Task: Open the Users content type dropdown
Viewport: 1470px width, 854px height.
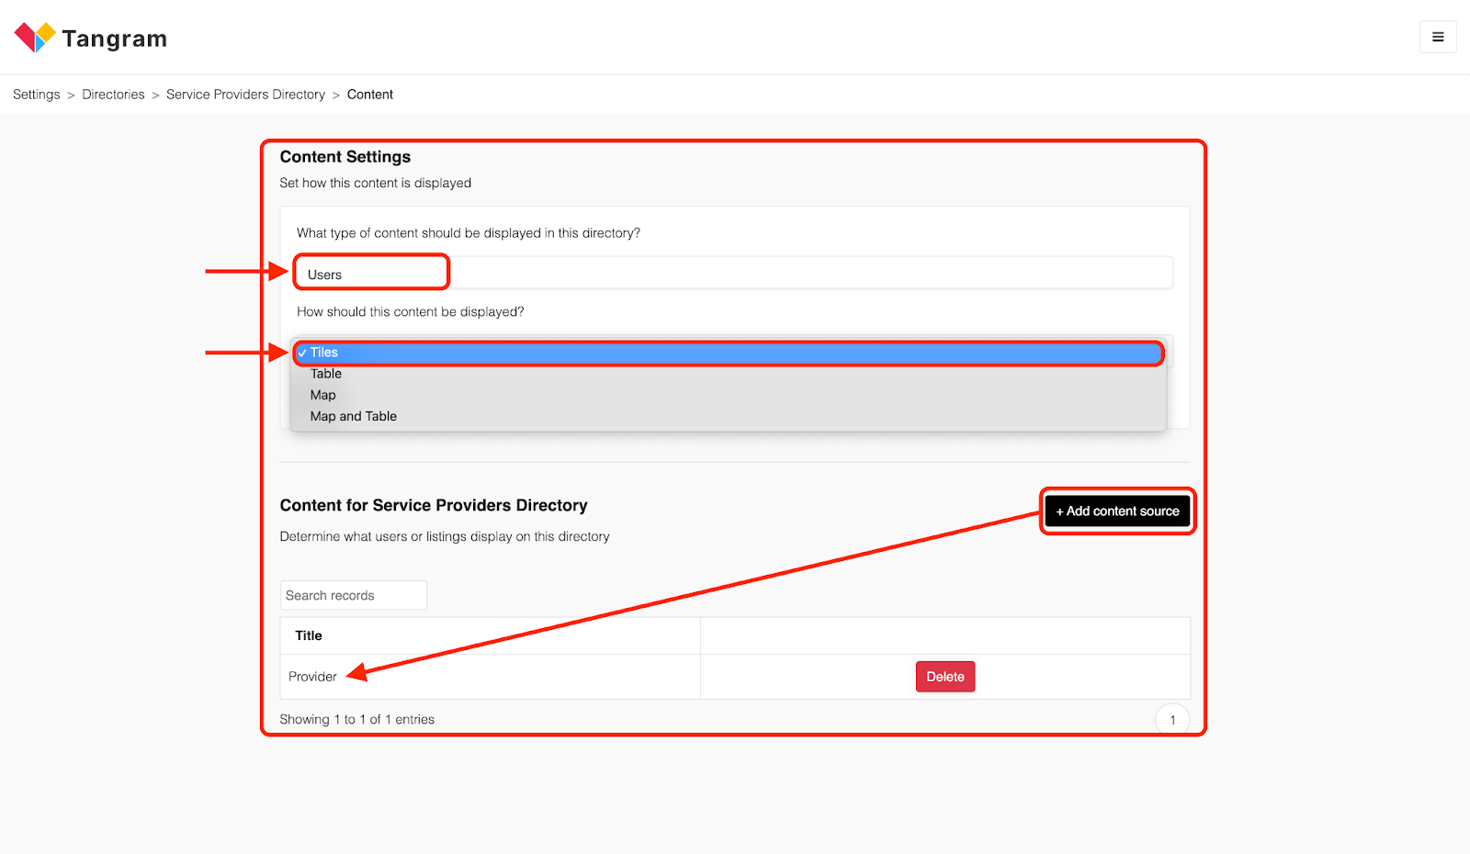Action: click(x=734, y=273)
